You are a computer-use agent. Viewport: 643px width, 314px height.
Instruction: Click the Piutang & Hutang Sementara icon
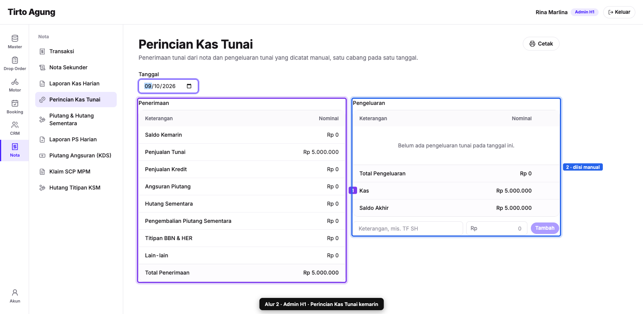42,119
